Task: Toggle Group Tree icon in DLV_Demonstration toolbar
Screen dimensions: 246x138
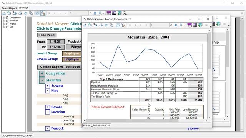Action: click(43, 13)
